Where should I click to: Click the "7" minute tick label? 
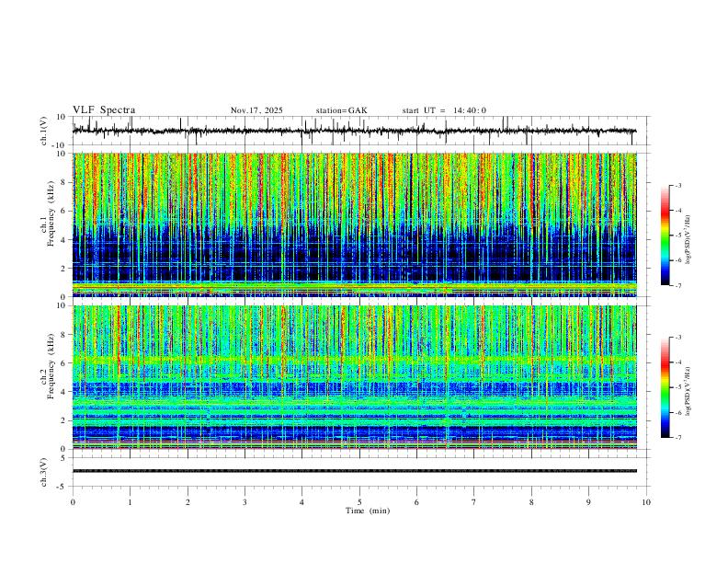(x=474, y=502)
